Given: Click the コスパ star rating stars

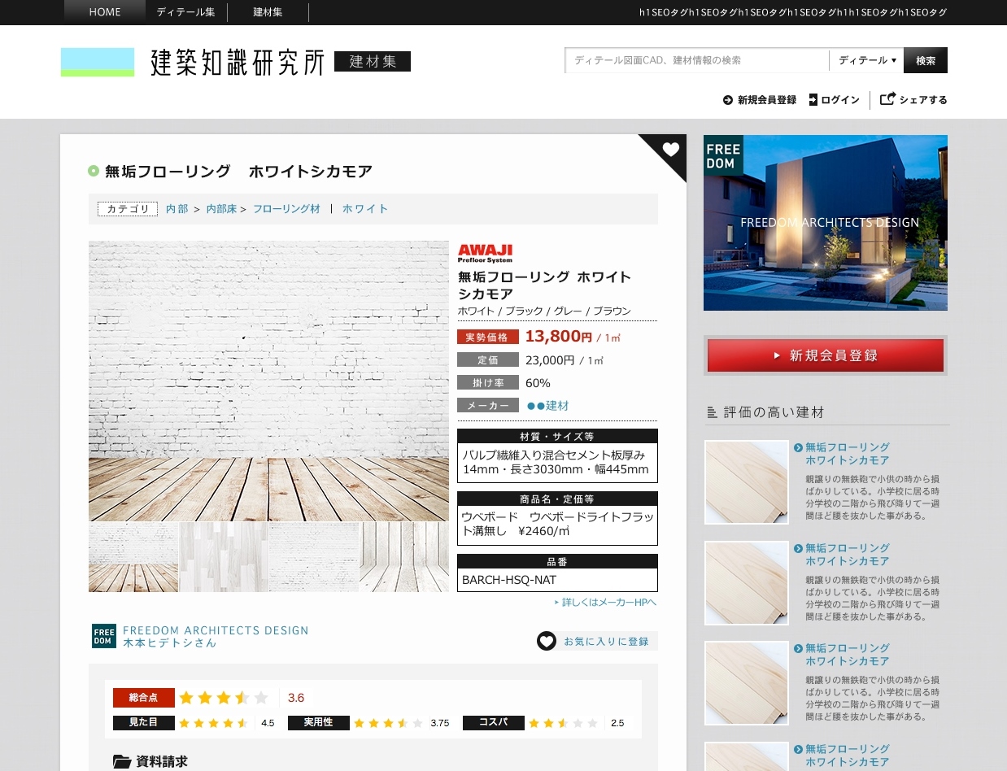Looking at the screenshot, I should [x=563, y=722].
